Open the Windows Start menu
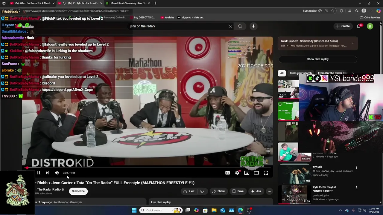 [x=134, y=210]
